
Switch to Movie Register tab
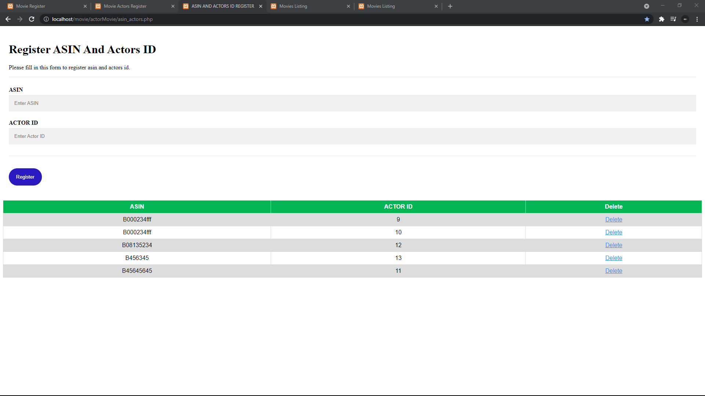(x=31, y=6)
